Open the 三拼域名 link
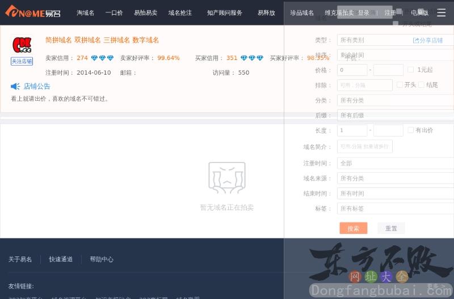This screenshot has height=299, width=454. coord(117,40)
